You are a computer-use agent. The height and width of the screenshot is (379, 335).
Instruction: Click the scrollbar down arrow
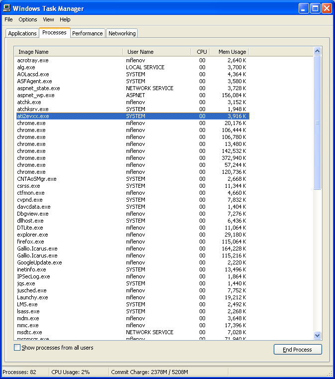318,336
